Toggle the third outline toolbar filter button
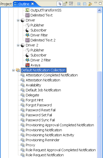This screenshot has height=158, width=103. 71,4
